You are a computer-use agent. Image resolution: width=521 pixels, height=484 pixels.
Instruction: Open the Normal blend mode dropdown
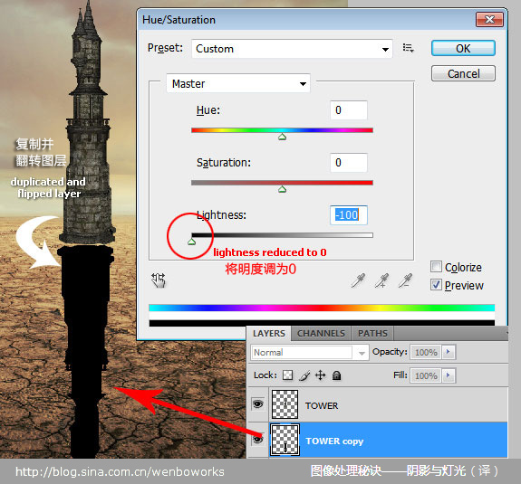309,352
